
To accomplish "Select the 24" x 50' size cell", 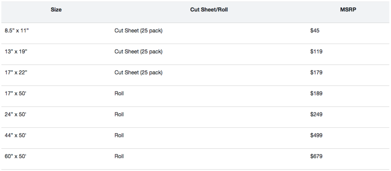I will (x=16, y=114).
